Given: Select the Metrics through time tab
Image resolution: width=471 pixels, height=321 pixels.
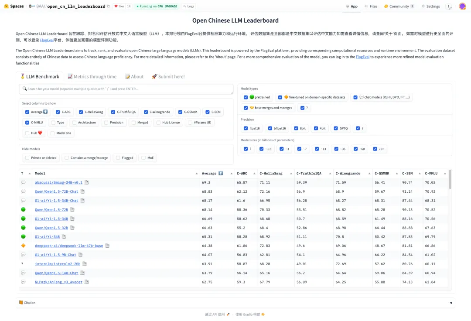Looking at the screenshot, I should coord(92,77).
